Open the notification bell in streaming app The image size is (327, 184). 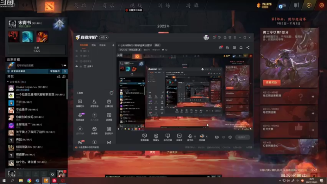coord(241,47)
